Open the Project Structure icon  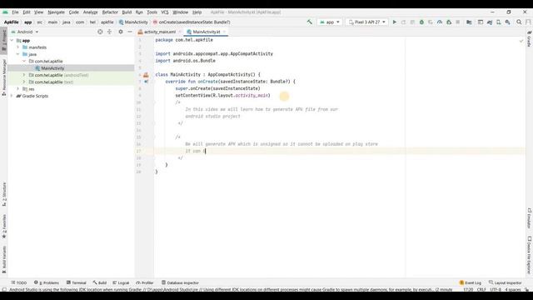point(469,22)
